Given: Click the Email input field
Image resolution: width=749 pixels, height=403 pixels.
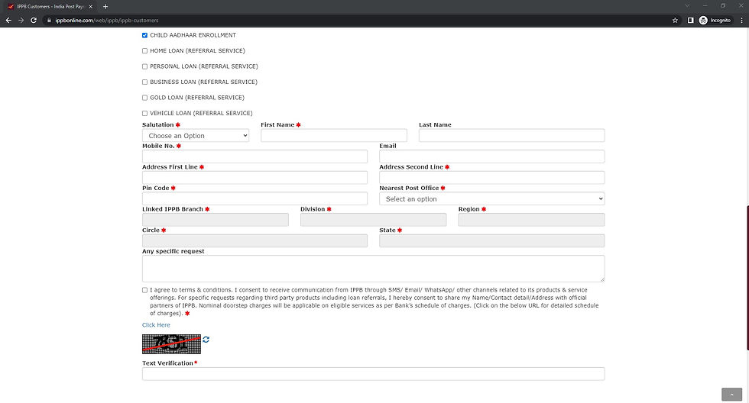Looking at the screenshot, I should (x=491, y=156).
